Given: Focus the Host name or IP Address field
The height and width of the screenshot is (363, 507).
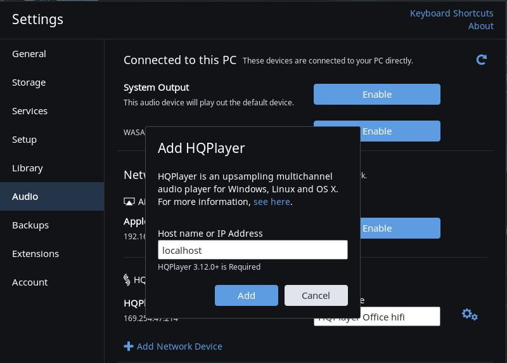Looking at the screenshot, I should click(252, 249).
